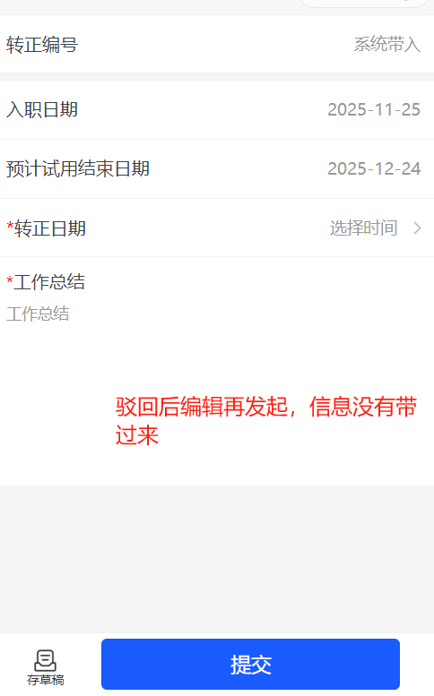Select the 转正编号 row label

pos(42,45)
